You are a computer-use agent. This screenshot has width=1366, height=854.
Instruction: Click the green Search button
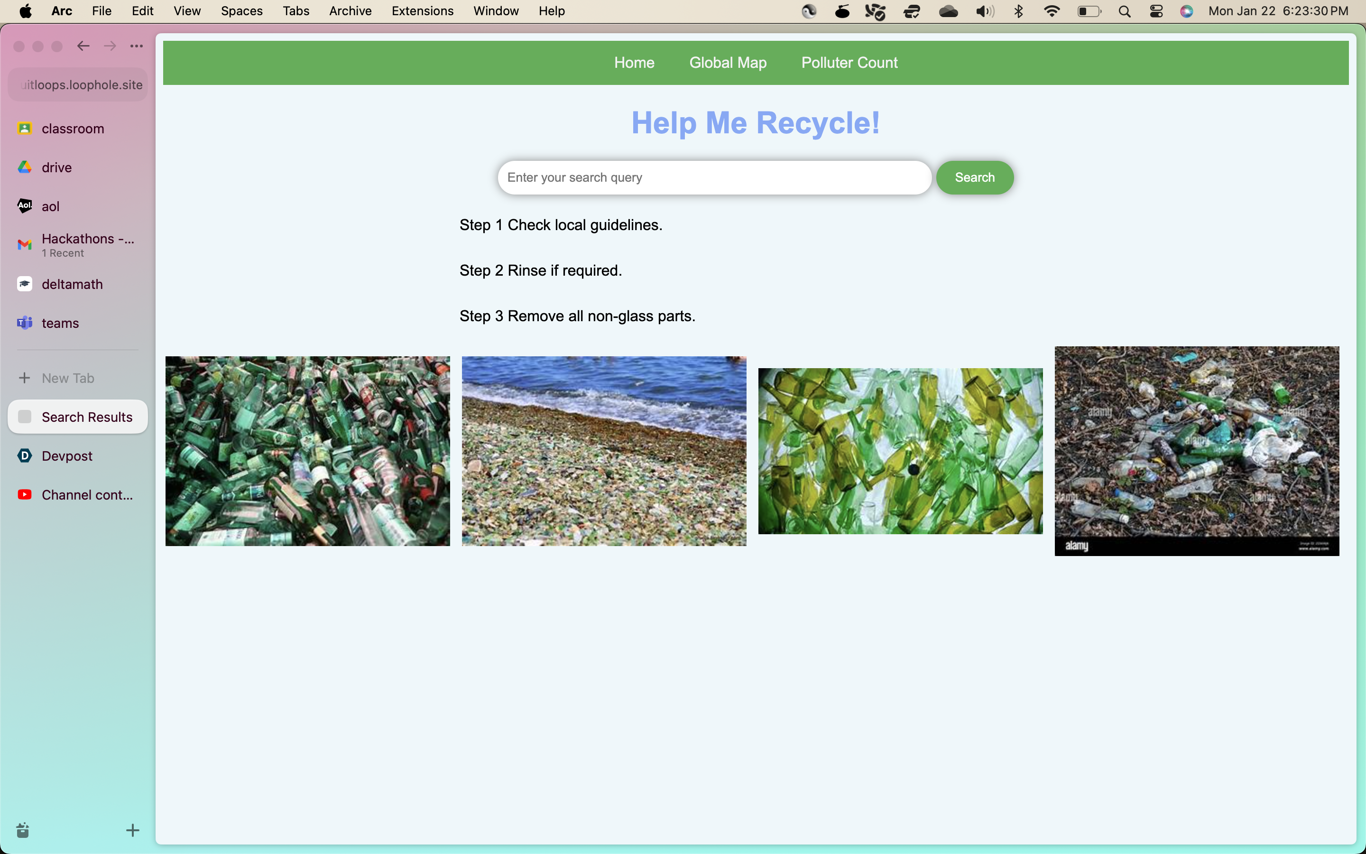(974, 178)
